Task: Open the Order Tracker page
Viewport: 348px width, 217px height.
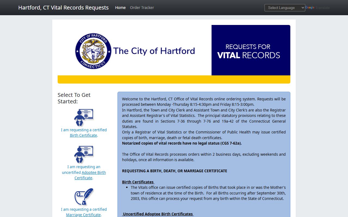Action: tap(142, 8)
